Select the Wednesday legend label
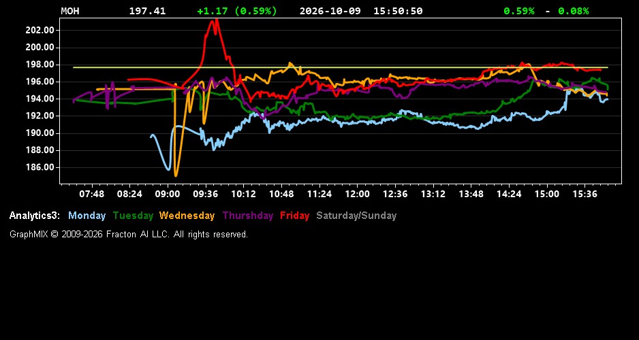Image resolution: width=639 pixels, height=340 pixels. click(x=187, y=216)
